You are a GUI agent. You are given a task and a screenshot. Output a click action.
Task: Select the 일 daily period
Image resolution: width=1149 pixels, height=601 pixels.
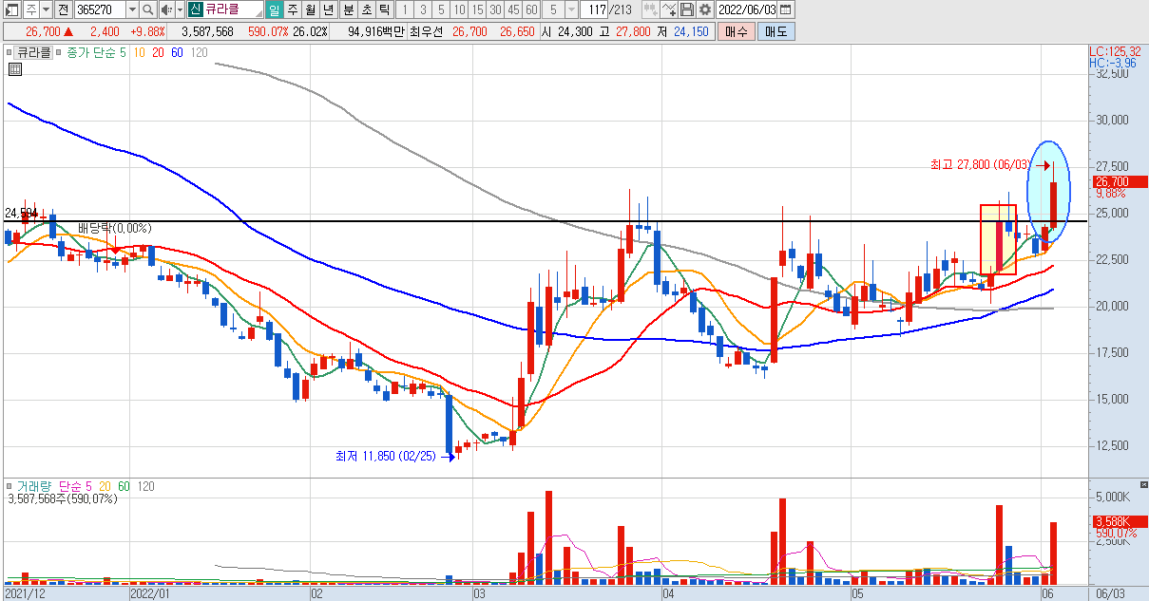click(275, 9)
